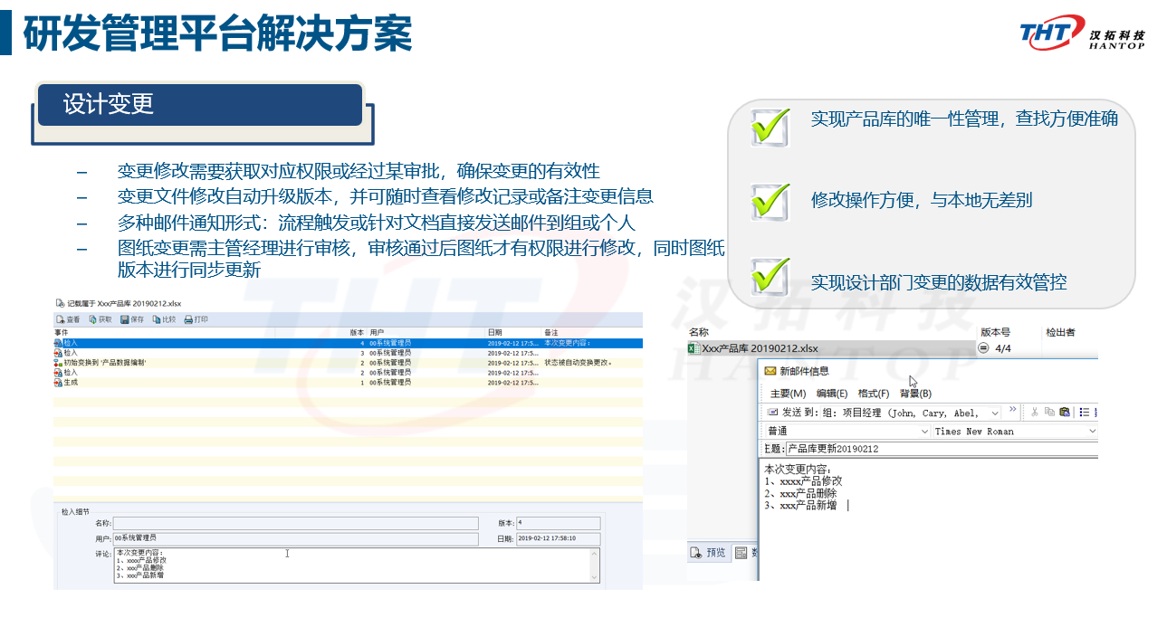Click the 保存 (Save) toolbar icon

(124, 319)
